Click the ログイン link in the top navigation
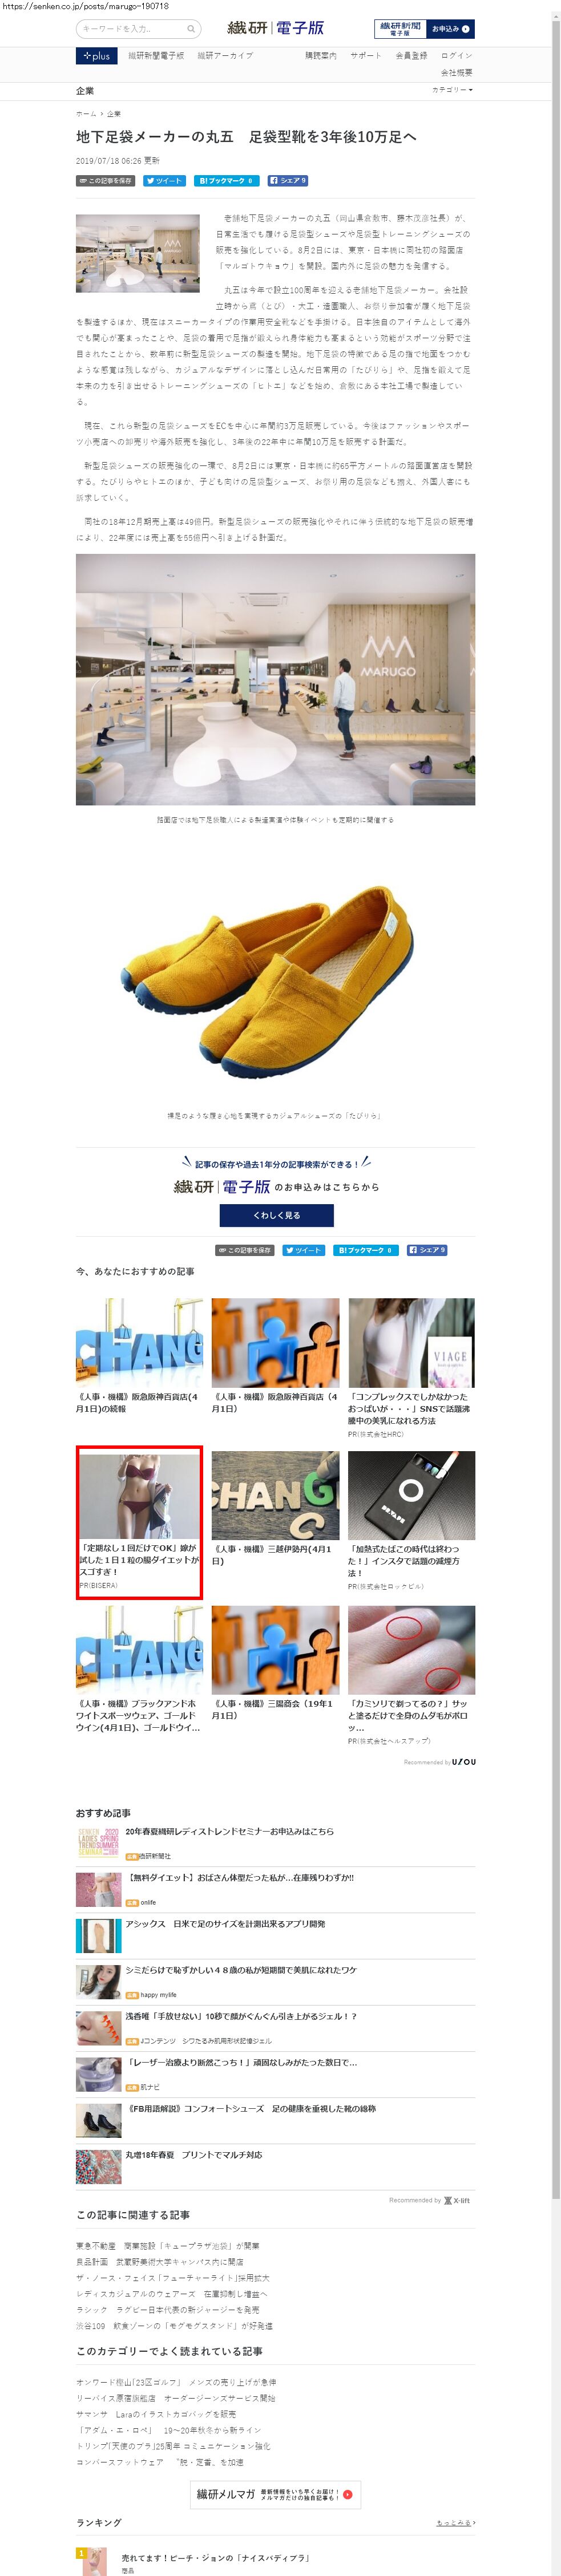561x2576 pixels. (456, 56)
